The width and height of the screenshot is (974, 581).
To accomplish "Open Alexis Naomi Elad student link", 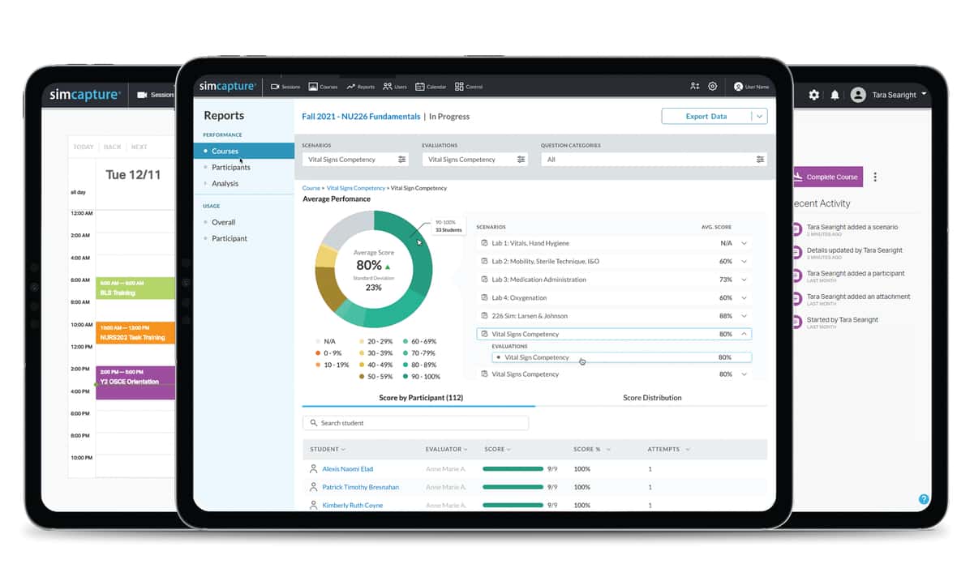I will (x=347, y=469).
